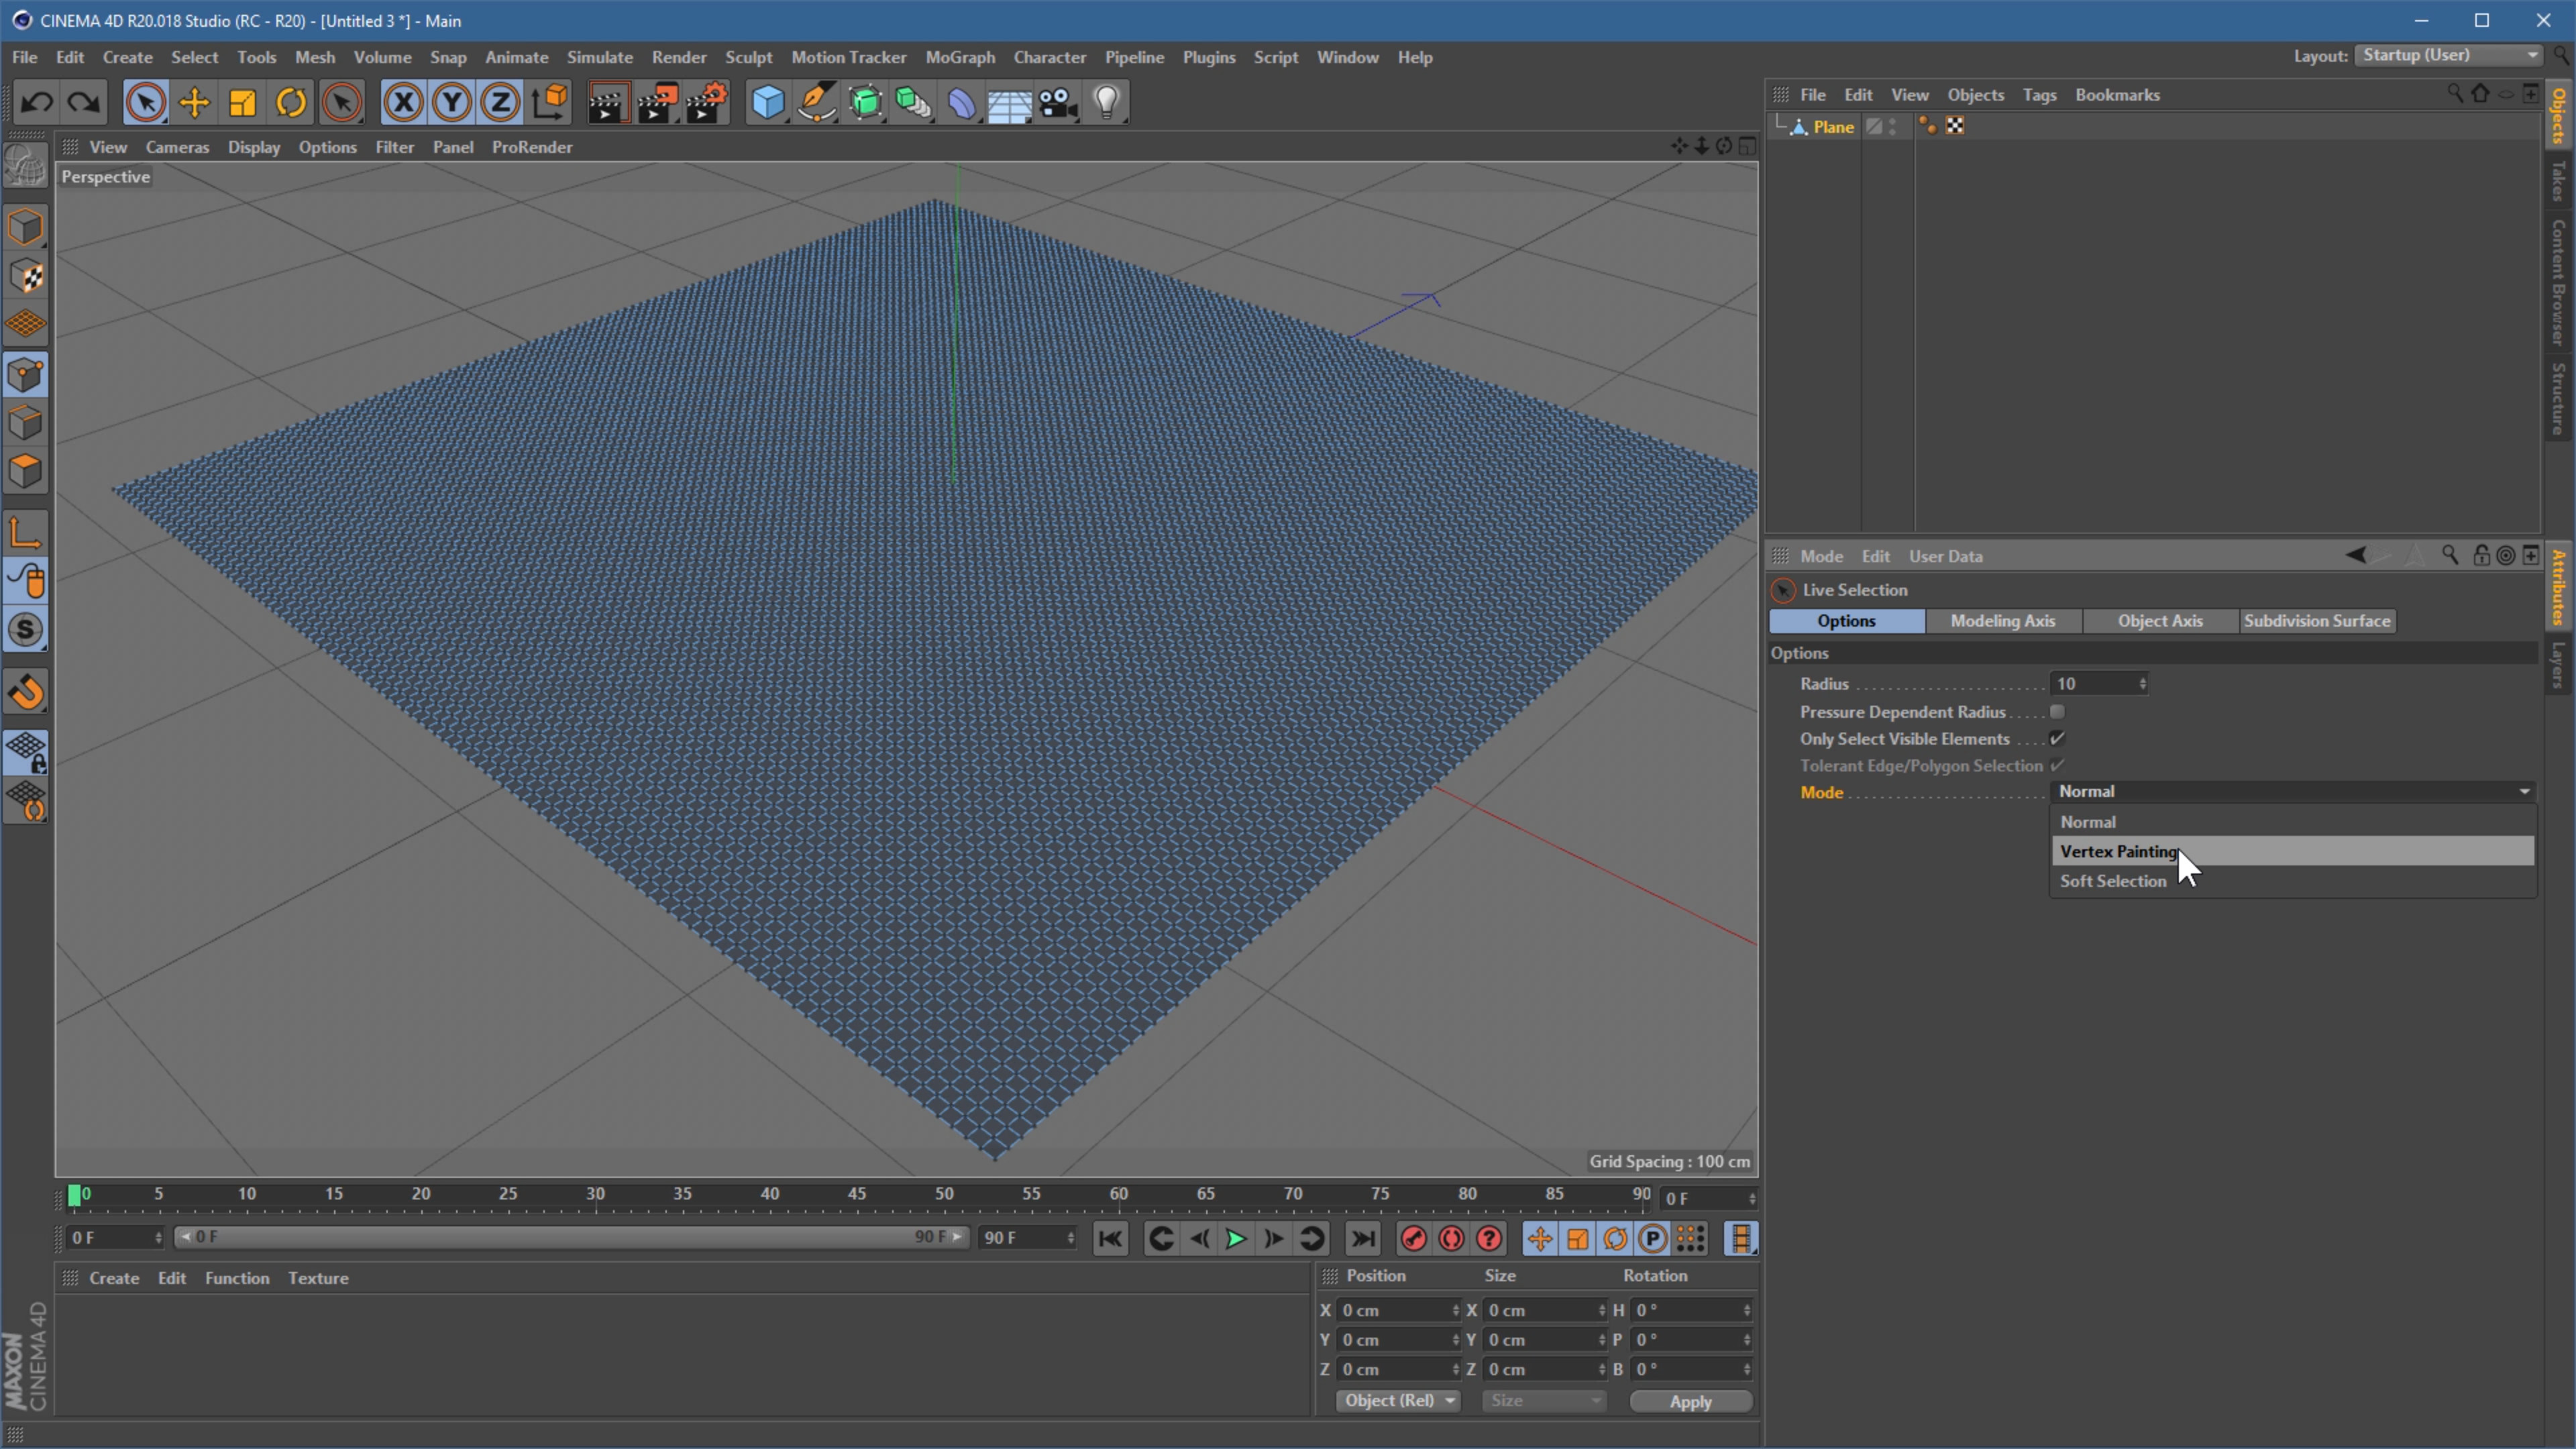Open the Material Manager Create menu

(x=114, y=1278)
